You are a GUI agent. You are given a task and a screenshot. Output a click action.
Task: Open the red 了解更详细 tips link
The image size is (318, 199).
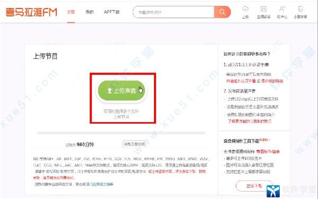(x=250, y=121)
